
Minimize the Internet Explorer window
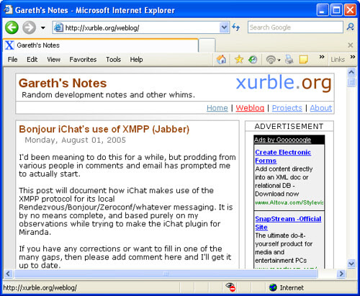click(323, 10)
